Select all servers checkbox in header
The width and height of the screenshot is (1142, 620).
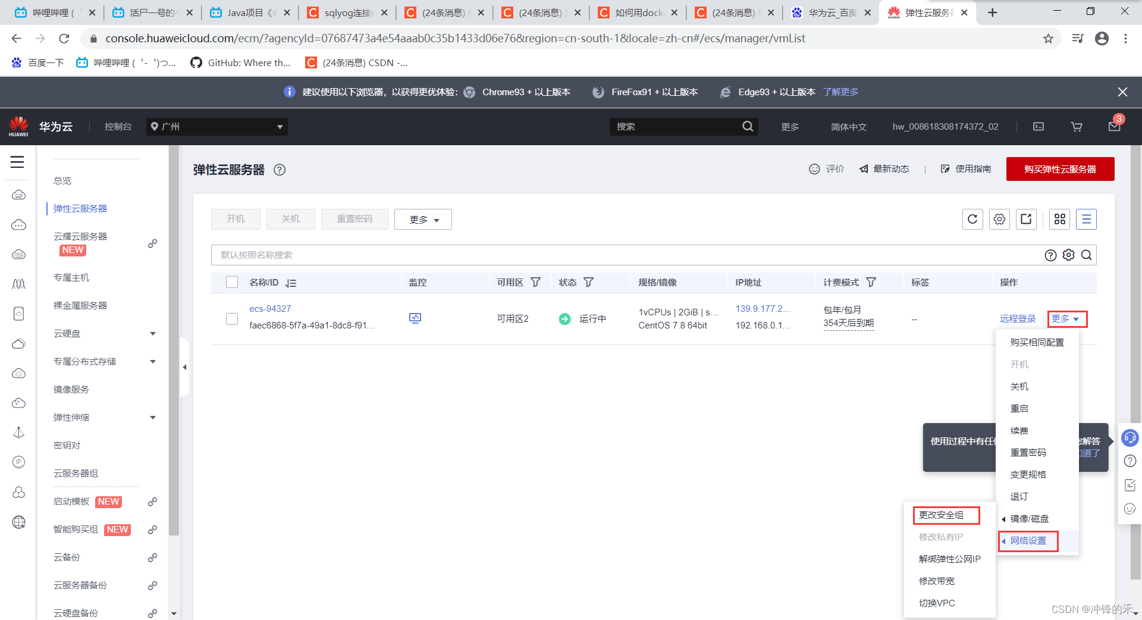pos(232,282)
